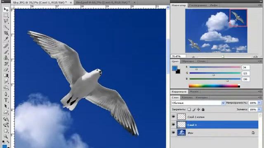Select the Dodge tool
264x148 pixels.
click(6, 87)
